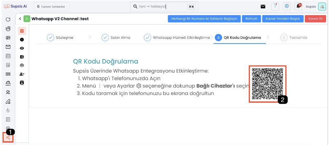The height and width of the screenshot is (145, 329).
Task: Select the orange code integration icon
Action: tap(22, 31)
